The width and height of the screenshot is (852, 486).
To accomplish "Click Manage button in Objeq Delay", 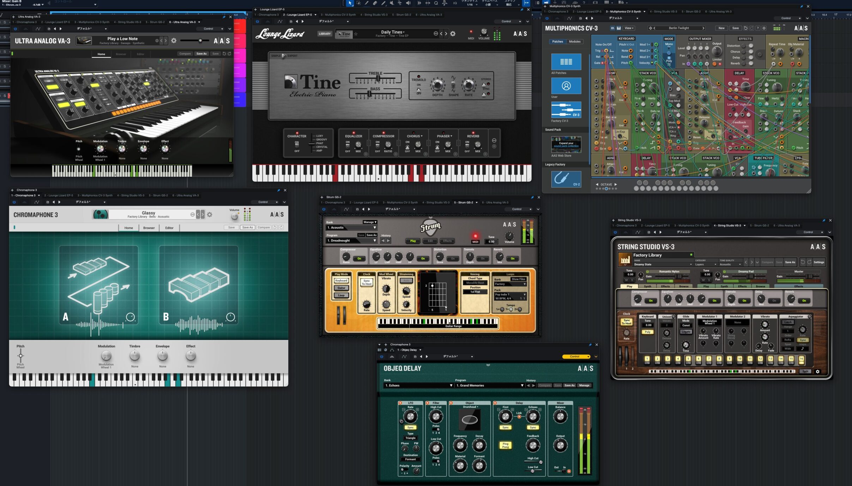I will point(584,385).
